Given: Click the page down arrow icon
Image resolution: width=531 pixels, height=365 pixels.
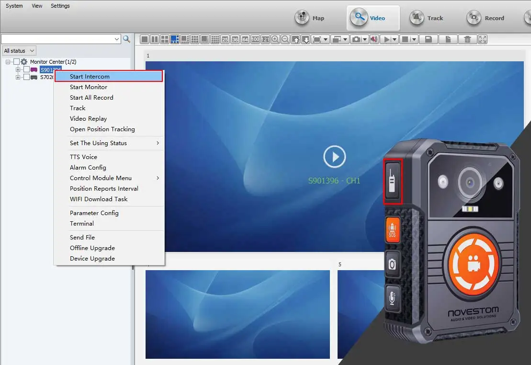Looking at the screenshot, I should coord(305,39).
